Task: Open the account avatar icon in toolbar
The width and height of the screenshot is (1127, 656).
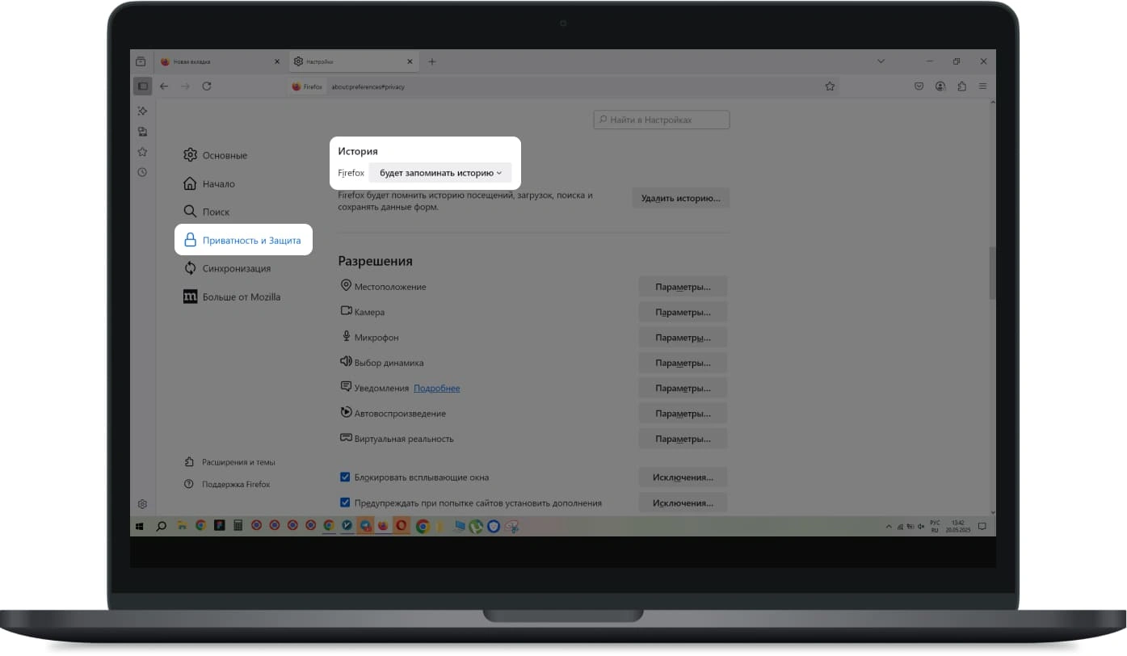Action: (x=940, y=86)
